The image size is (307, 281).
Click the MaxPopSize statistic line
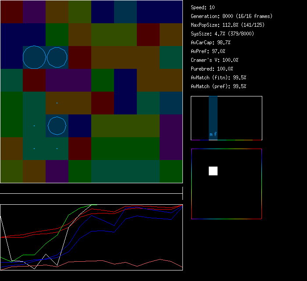(228, 25)
